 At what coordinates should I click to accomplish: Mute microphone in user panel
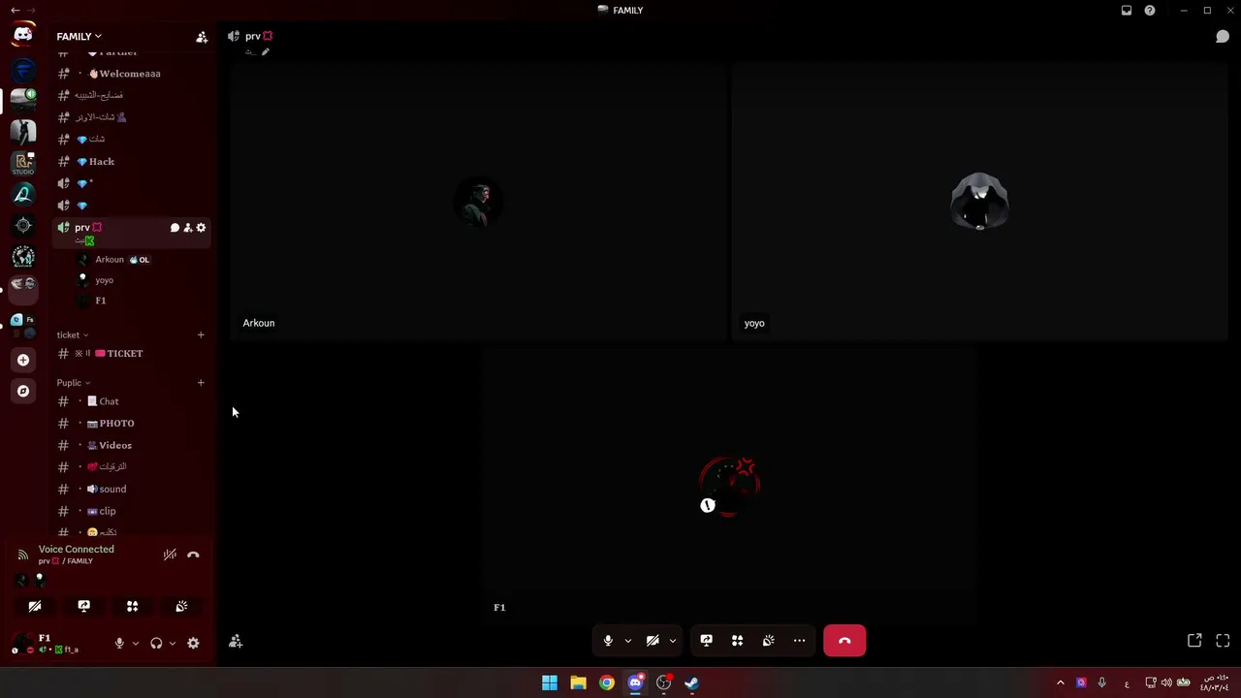click(119, 643)
